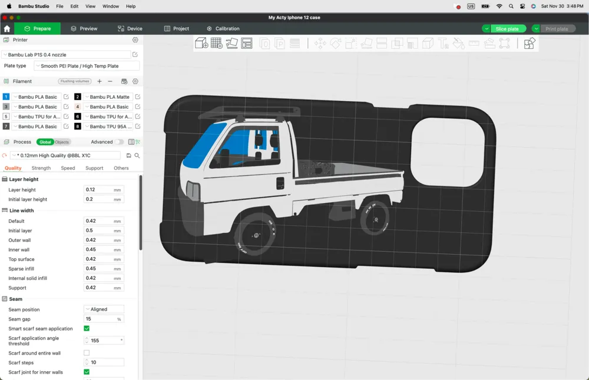Screen dimensions: 589x380
Task: Uncheck Scarf joint for inner walls
Action: coord(87,372)
